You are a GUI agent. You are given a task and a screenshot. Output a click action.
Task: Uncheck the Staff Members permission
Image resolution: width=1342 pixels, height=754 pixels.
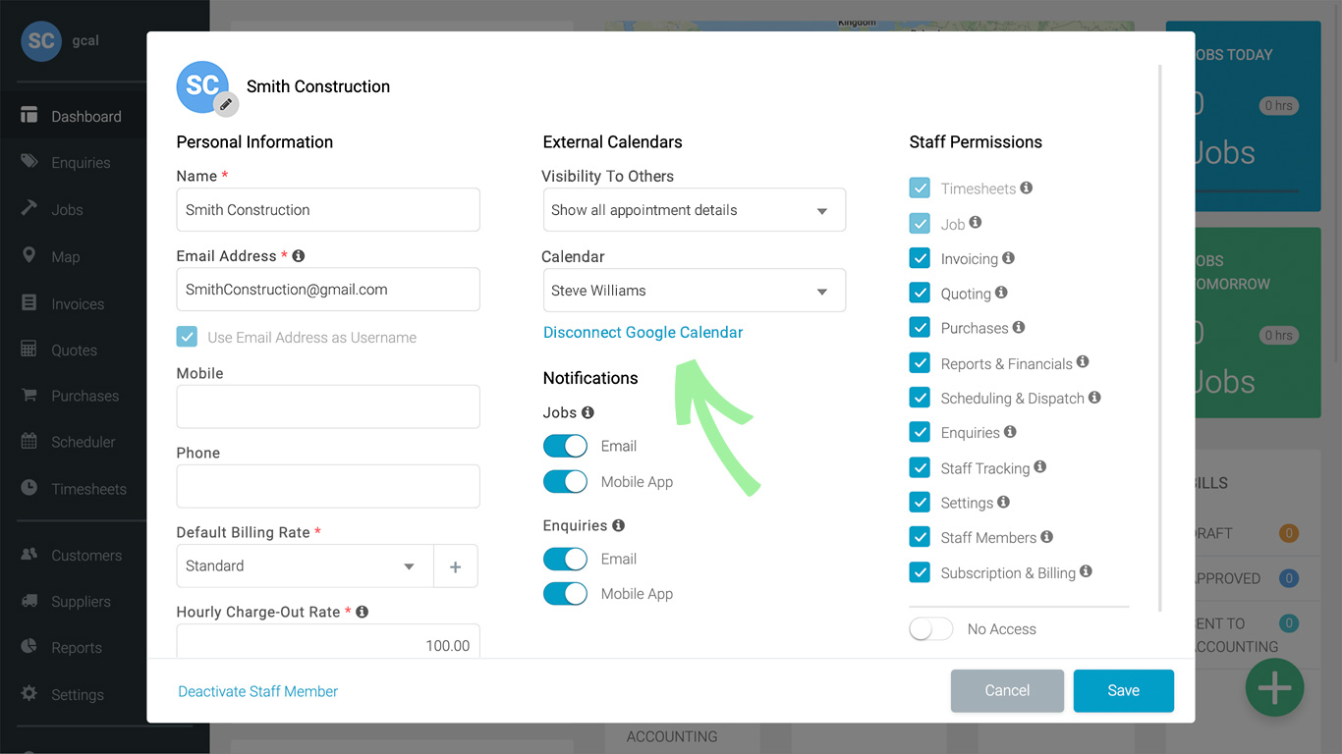click(920, 537)
